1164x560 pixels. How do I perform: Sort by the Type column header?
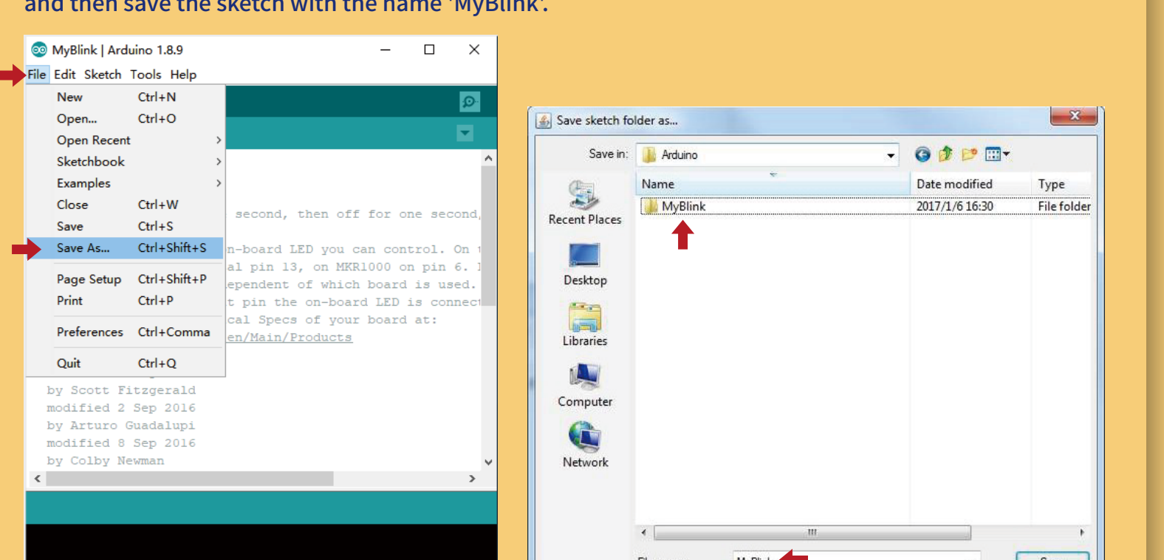click(x=1061, y=184)
